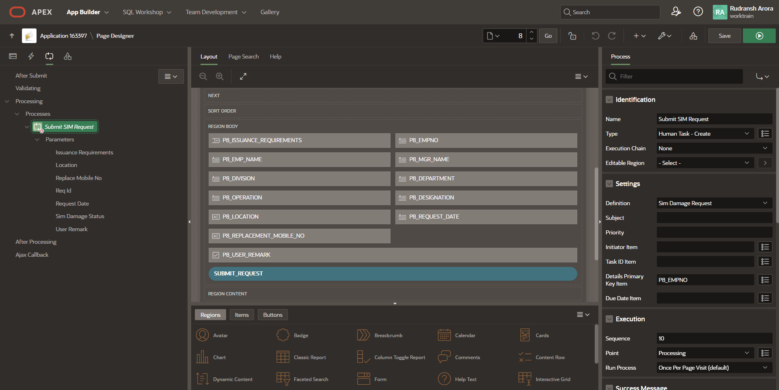Switch to the Page Search tab

[243, 56]
